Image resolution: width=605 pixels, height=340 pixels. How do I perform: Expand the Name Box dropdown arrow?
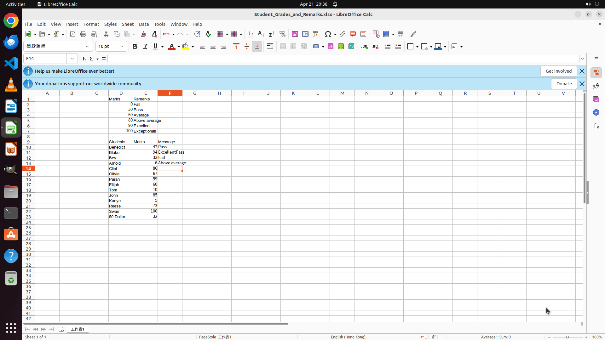click(x=72, y=59)
